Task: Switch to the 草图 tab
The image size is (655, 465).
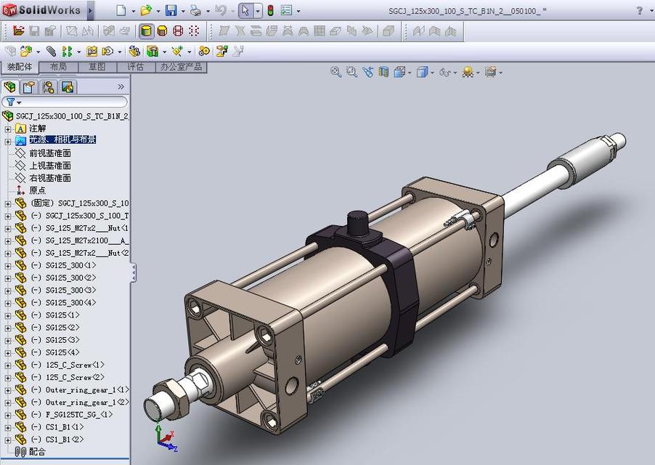Action: (97, 67)
